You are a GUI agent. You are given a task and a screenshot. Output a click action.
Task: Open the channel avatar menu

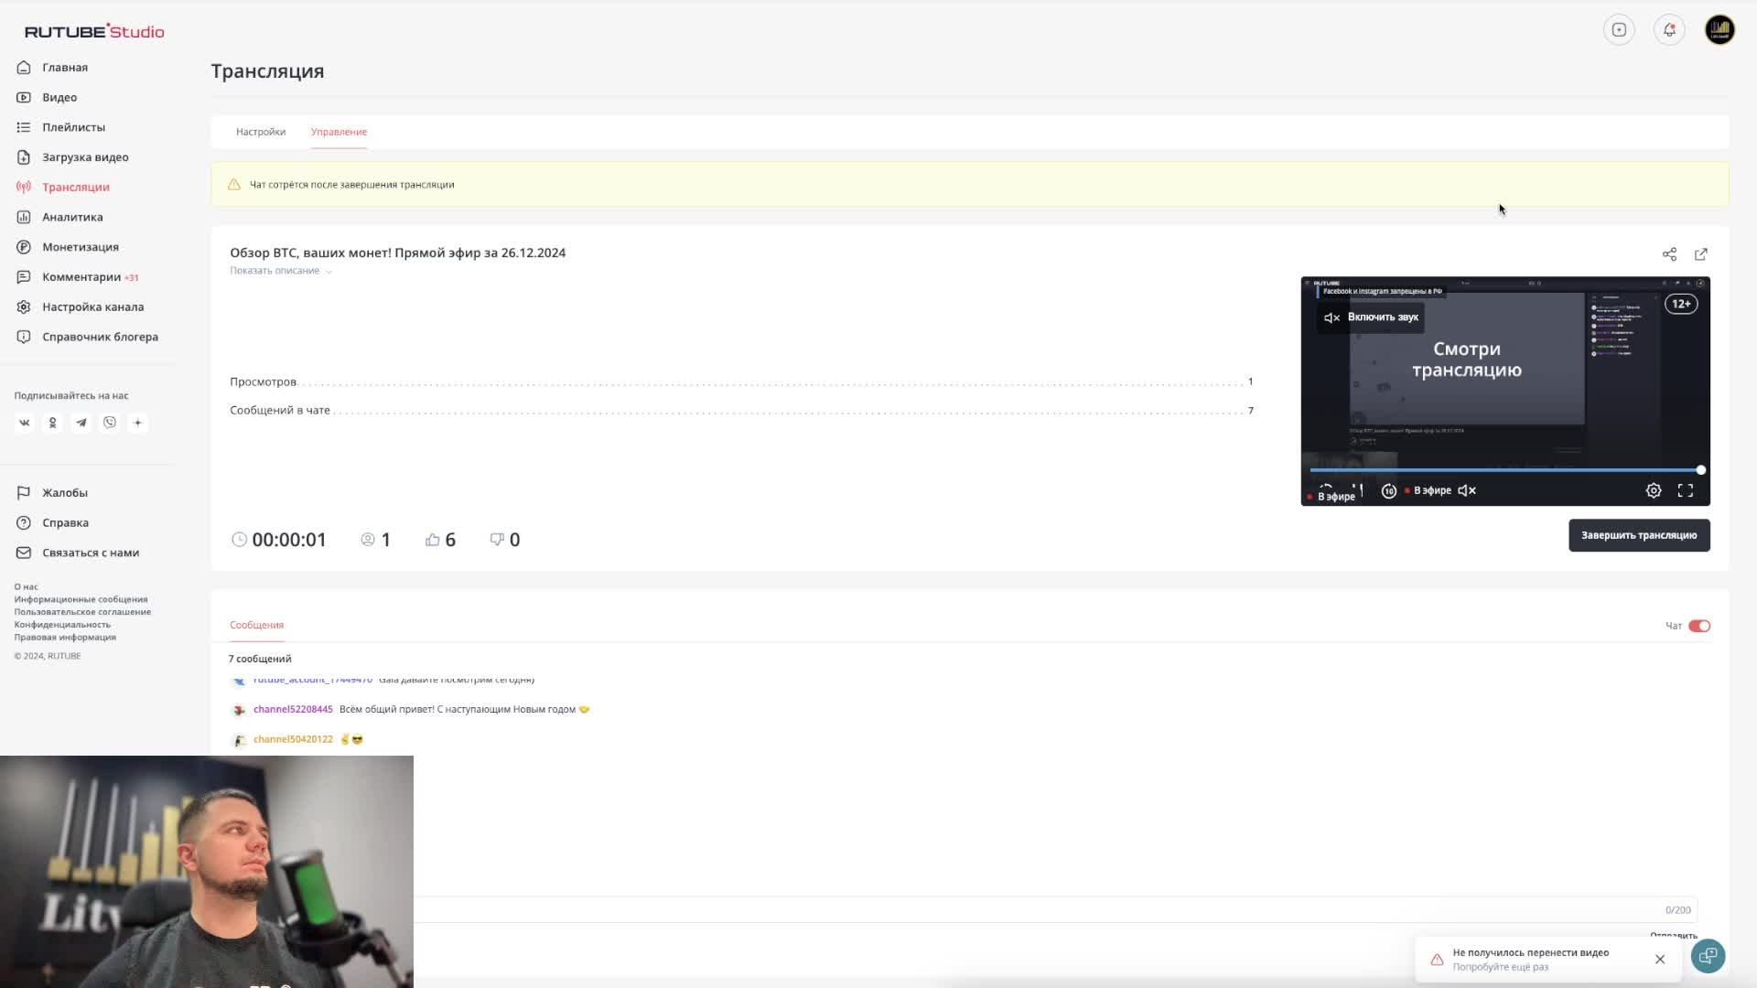pos(1719,29)
